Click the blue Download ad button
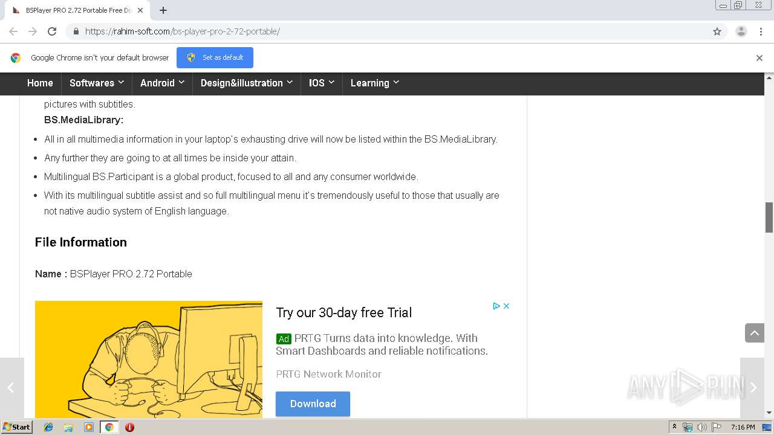Viewport: 774px width, 435px height. pos(313,404)
